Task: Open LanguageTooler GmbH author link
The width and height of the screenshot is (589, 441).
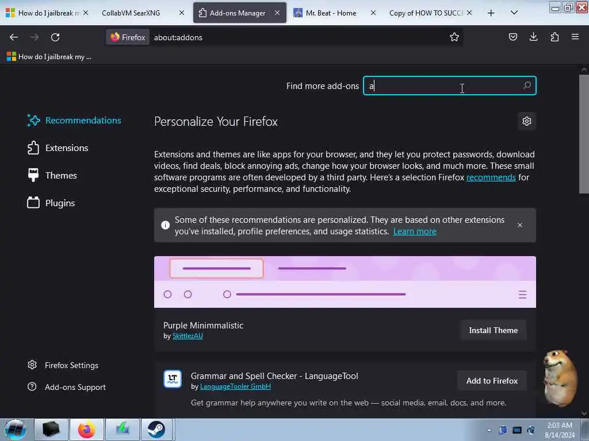Action: coord(235,386)
